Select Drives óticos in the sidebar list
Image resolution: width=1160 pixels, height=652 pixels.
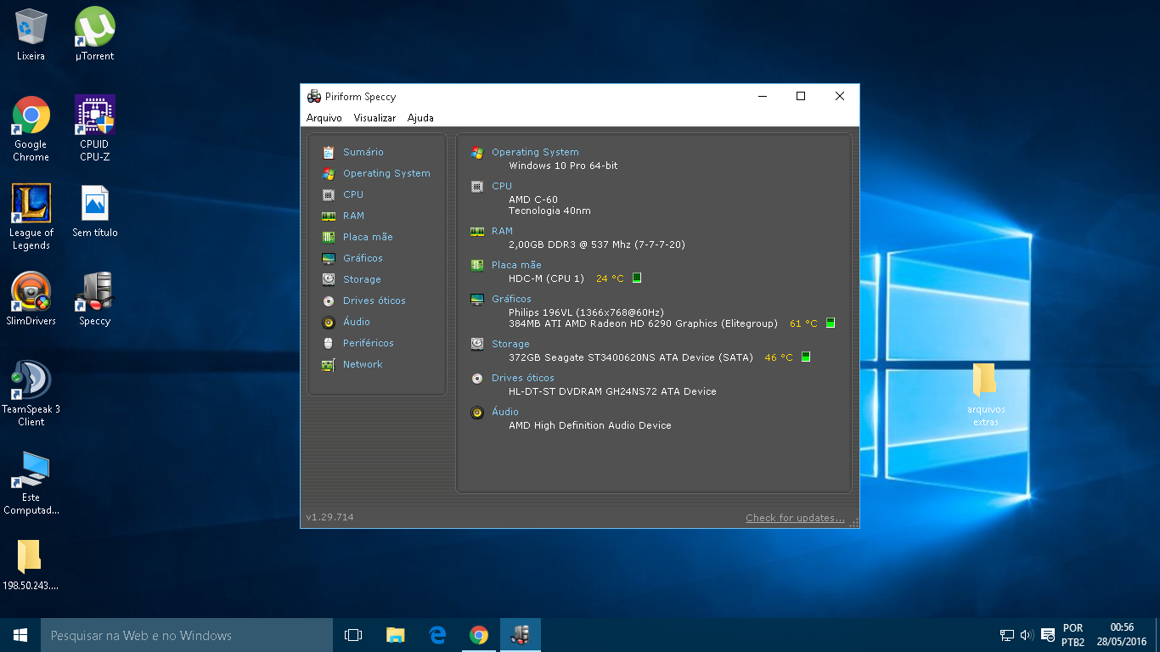coord(374,301)
